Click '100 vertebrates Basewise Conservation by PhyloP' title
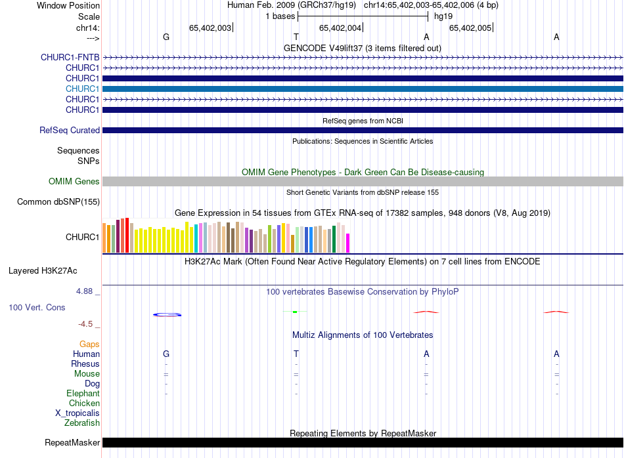This screenshot has height=458, width=624. click(363, 291)
